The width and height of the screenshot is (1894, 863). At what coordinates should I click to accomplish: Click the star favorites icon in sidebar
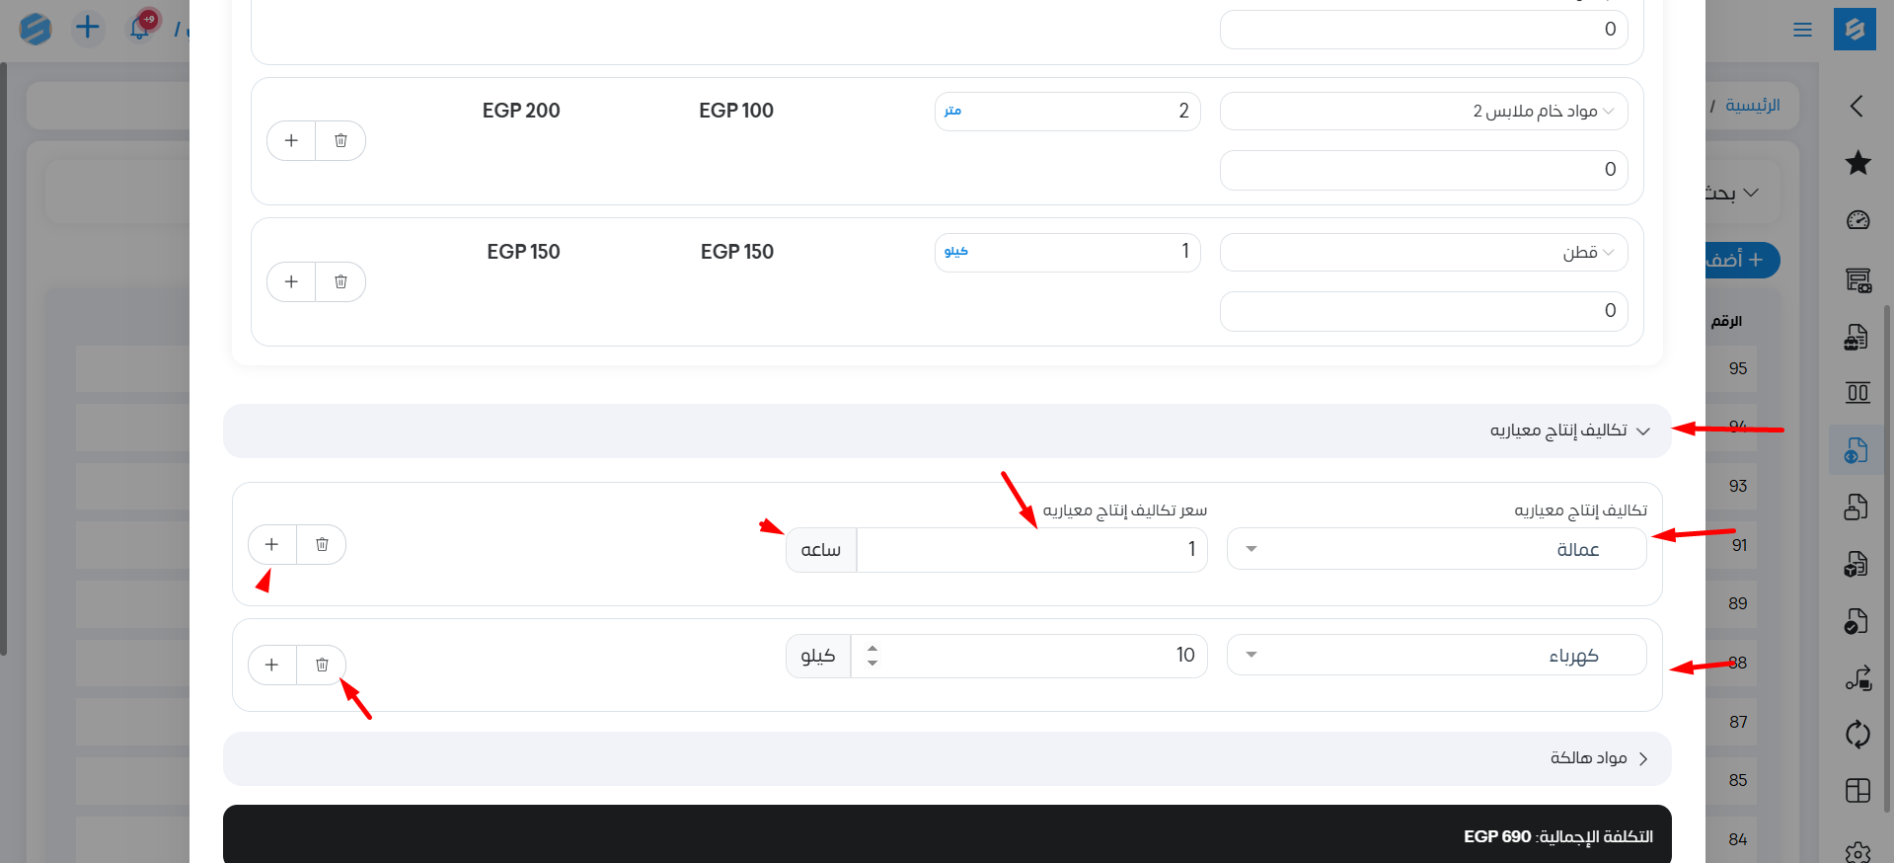(1857, 163)
